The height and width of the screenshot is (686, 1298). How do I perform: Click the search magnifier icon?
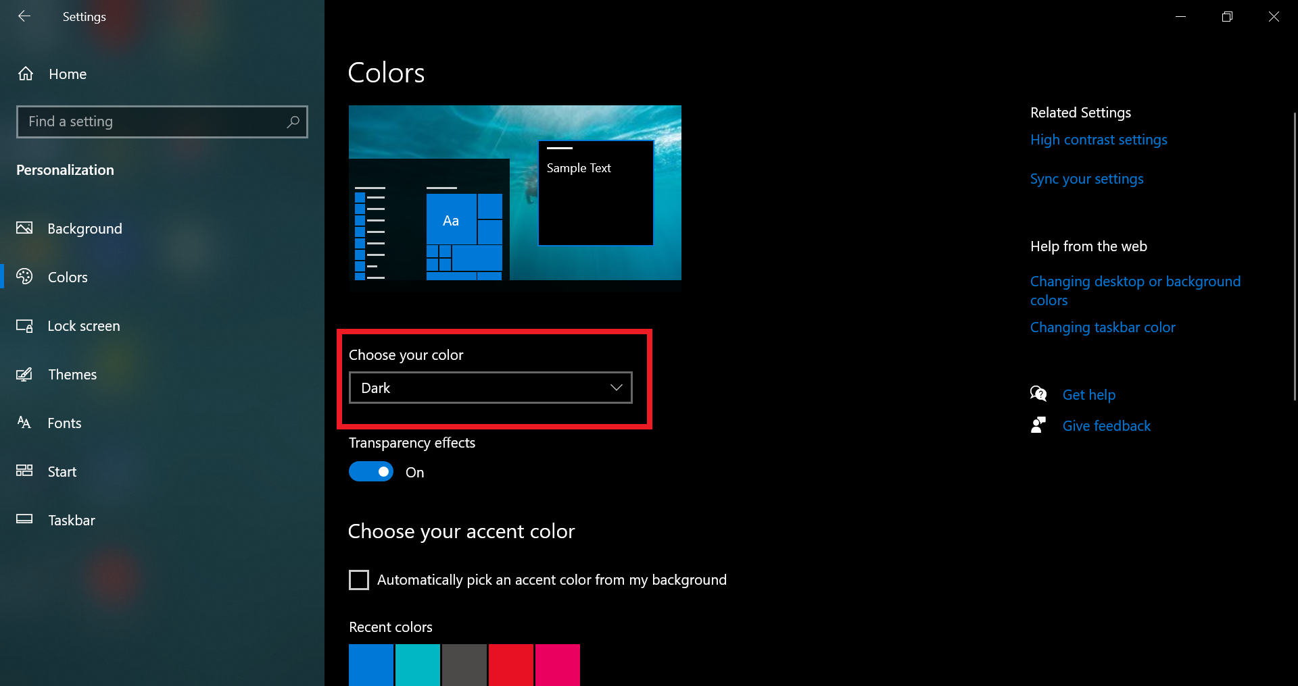[293, 122]
